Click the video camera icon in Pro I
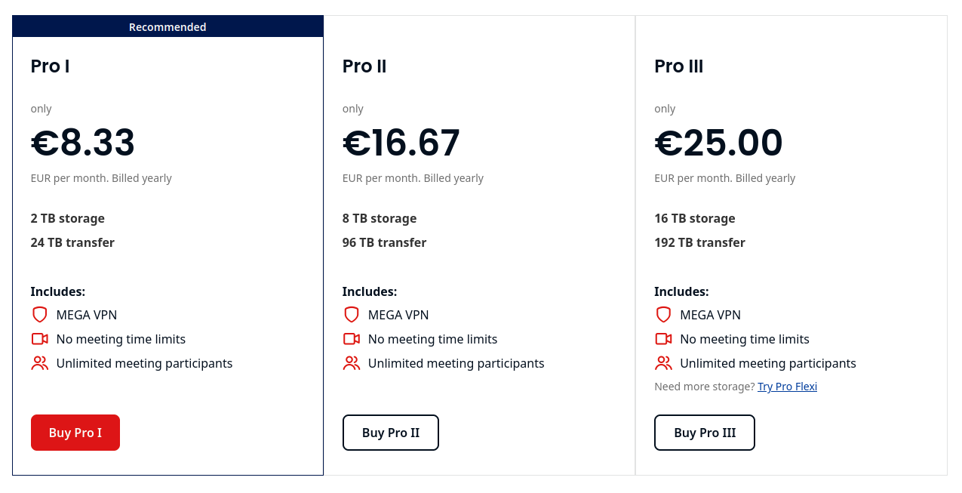 [x=39, y=339]
